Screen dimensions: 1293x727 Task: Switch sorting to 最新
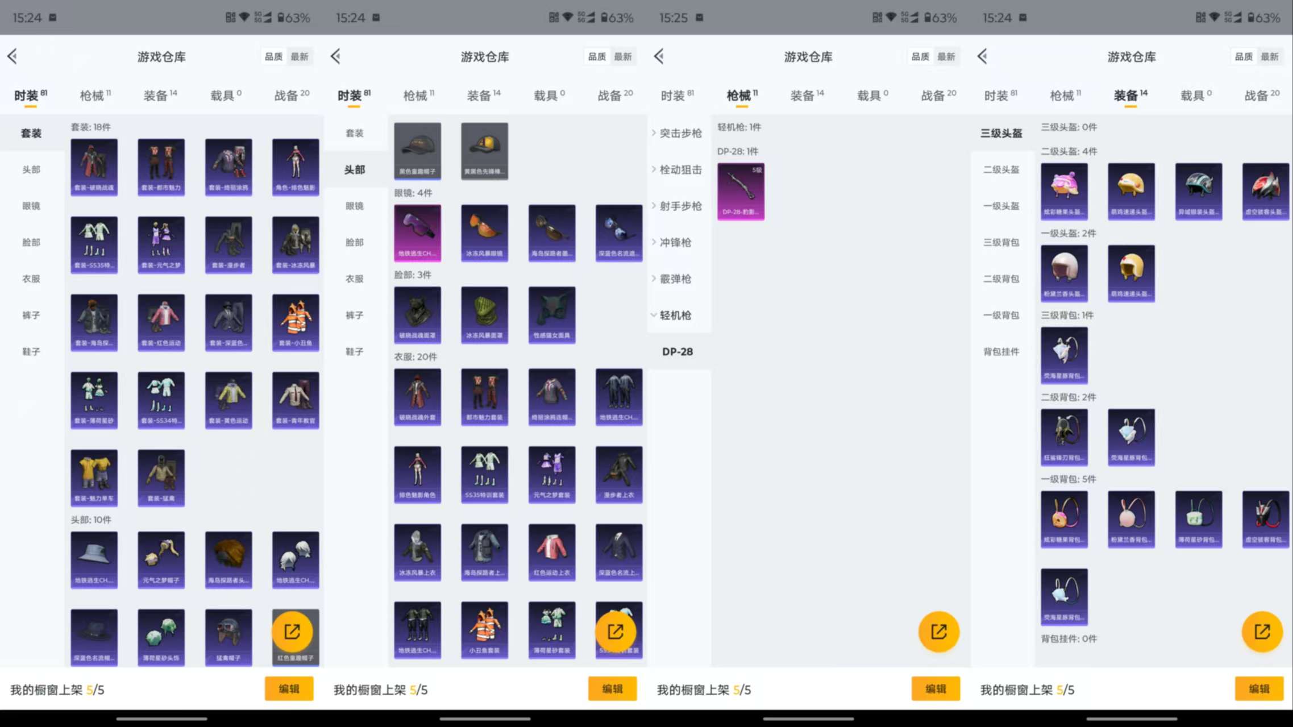pyautogui.click(x=300, y=56)
